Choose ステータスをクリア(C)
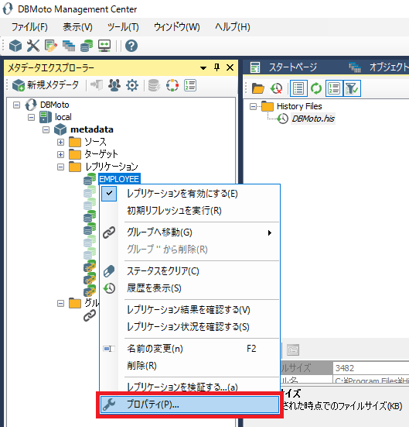This screenshot has height=427, width=409. click(189, 271)
